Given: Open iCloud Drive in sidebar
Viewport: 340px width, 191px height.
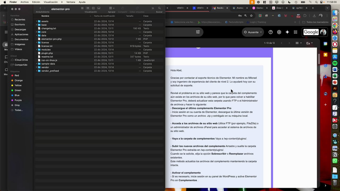Looking at the screenshot, I should (21, 60).
